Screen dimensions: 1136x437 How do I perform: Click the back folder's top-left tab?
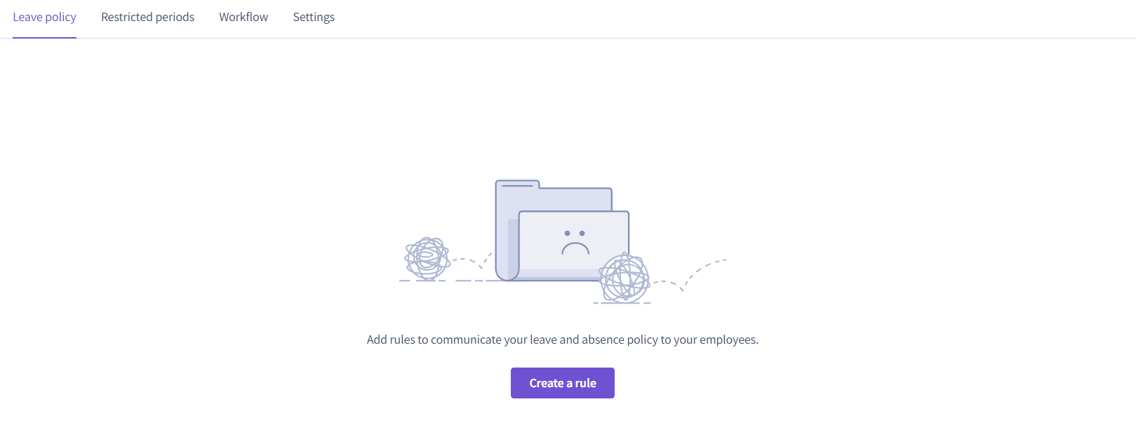tap(517, 185)
